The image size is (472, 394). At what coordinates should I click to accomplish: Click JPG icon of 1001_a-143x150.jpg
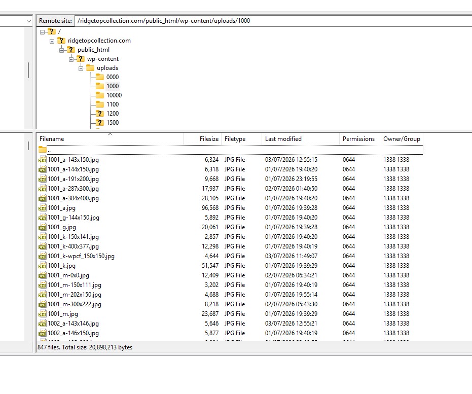[43, 160]
